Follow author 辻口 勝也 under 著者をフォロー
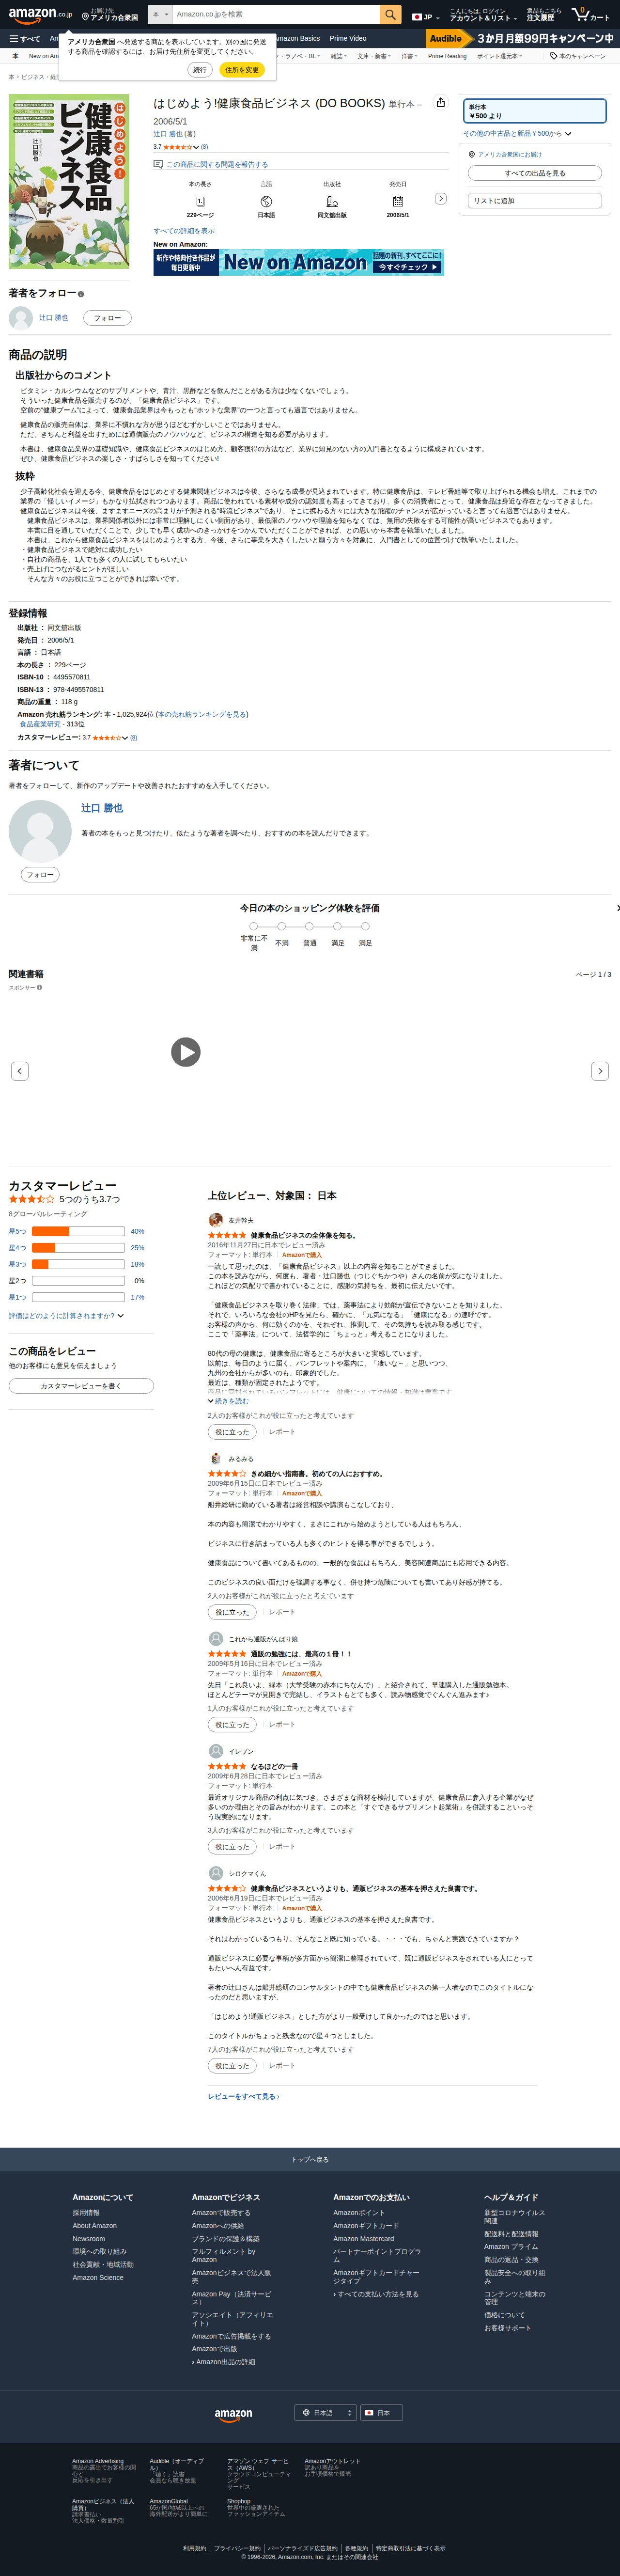The width and height of the screenshot is (620, 2576). click(107, 318)
